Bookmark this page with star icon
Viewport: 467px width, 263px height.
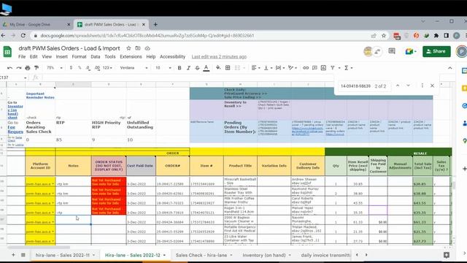click(384, 36)
